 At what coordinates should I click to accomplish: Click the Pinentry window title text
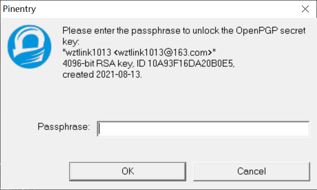(19, 9)
